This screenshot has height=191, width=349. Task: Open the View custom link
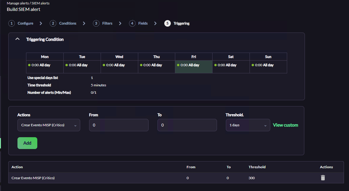pos(285,125)
